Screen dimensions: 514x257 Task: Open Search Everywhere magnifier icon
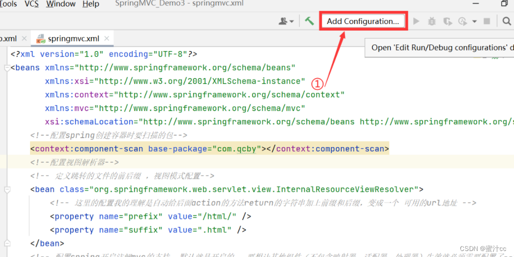[506, 21]
